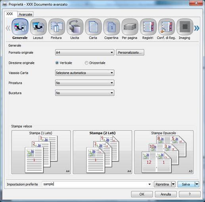Image resolution: width=205 pixels, height=202 pixels.
Task: Open Conf. di Reg. icon
Action: click(x=167, y=27)
